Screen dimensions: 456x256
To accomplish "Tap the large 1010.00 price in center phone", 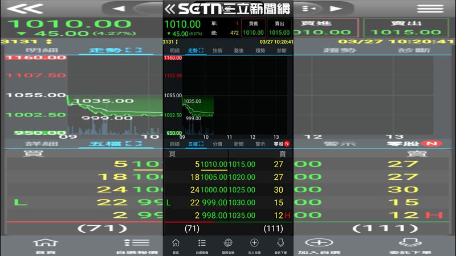I will tap(182, 24).
